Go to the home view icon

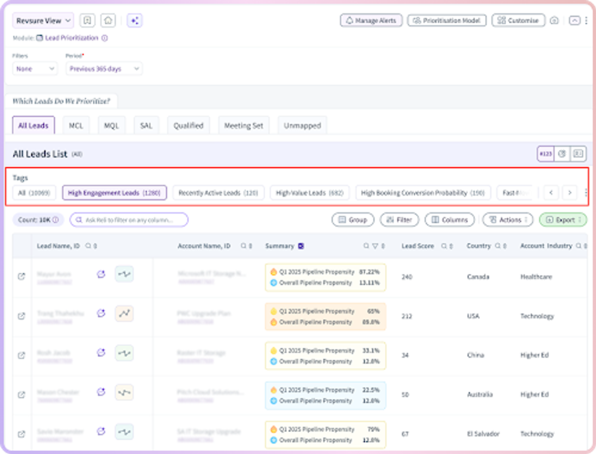(x=108, y=20)
